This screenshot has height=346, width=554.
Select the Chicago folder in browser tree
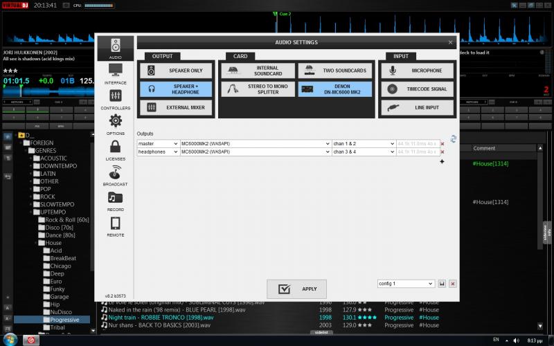click(60, 266)
